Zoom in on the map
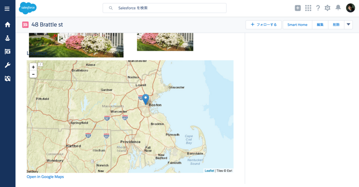Image resolution: width=359 pixels, height=187 pixels. tap(33, 67)
